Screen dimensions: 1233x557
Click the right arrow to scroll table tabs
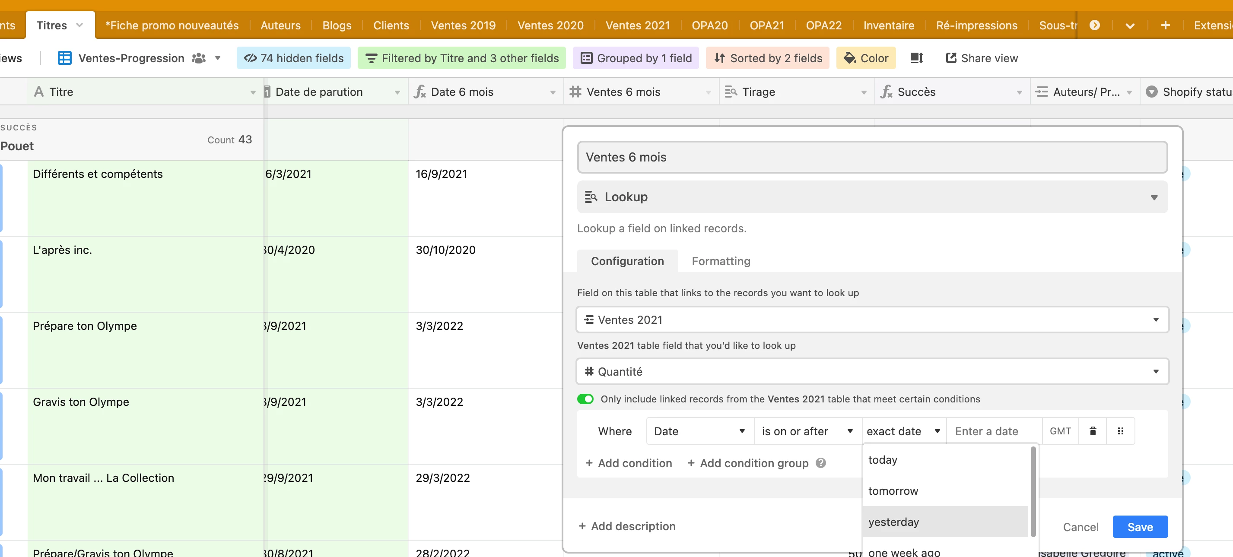click(x=1095, y=25)
